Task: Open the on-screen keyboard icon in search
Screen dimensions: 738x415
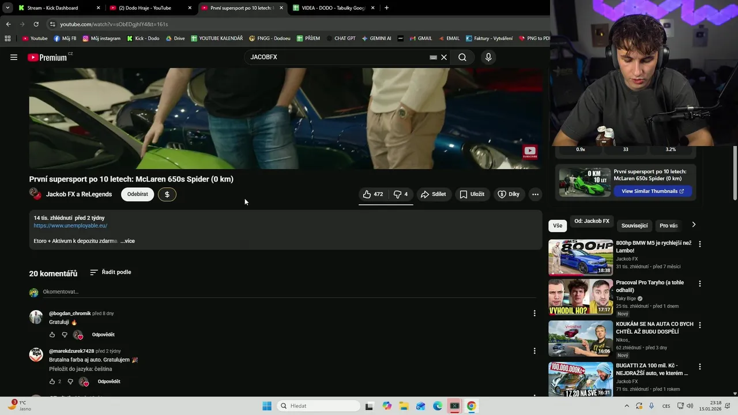Action: pyautogui.click(x=433, y=57)
